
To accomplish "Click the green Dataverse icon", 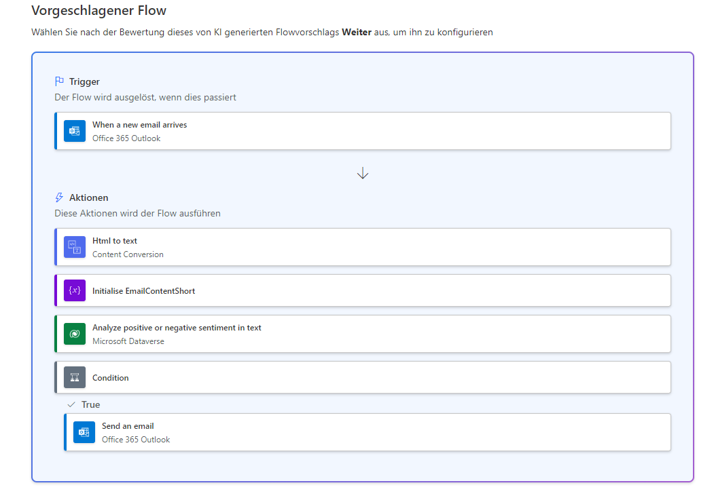I will [x=75, y=334].
